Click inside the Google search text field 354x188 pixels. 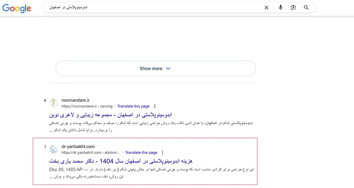pyautogui.click(x=152, y=7)
